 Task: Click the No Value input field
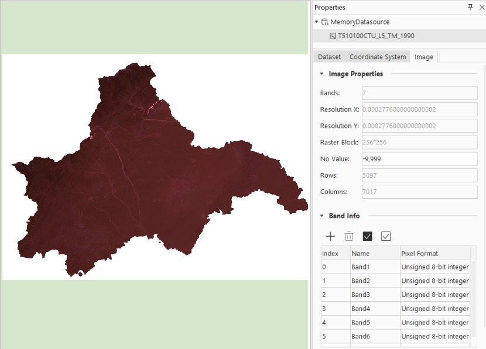coord(419,159)
